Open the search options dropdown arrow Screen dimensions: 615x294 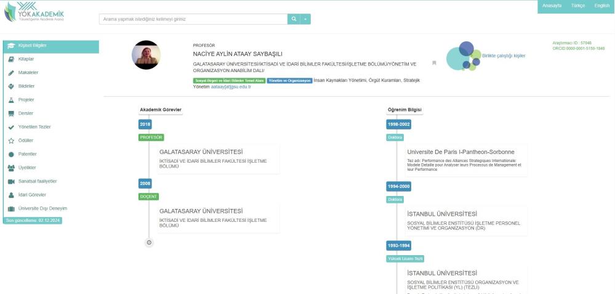[306, 19]
